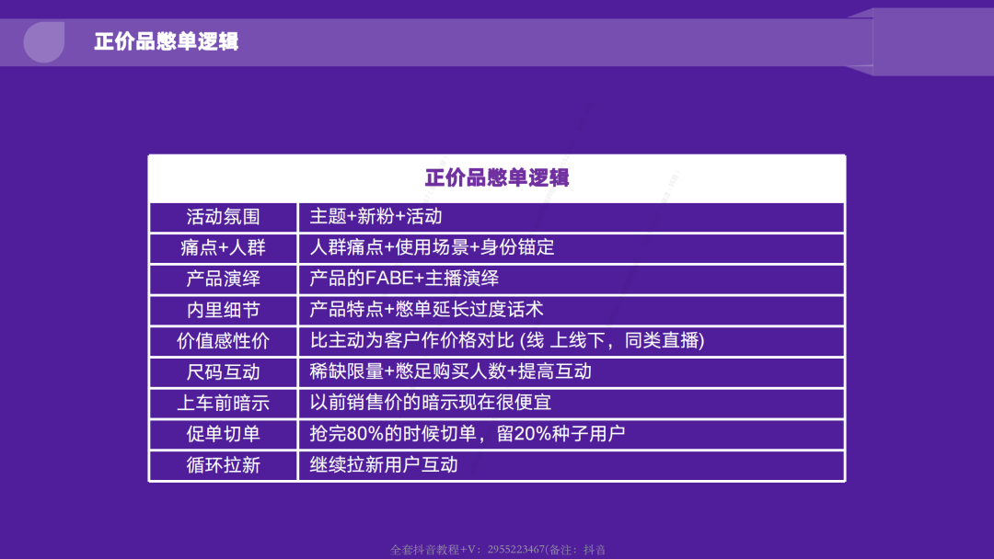Image resolution: width=994 pixels, height=559 pixels.
Task: Click the 痛点+人群 row label
Action: (x=223, y=248)
